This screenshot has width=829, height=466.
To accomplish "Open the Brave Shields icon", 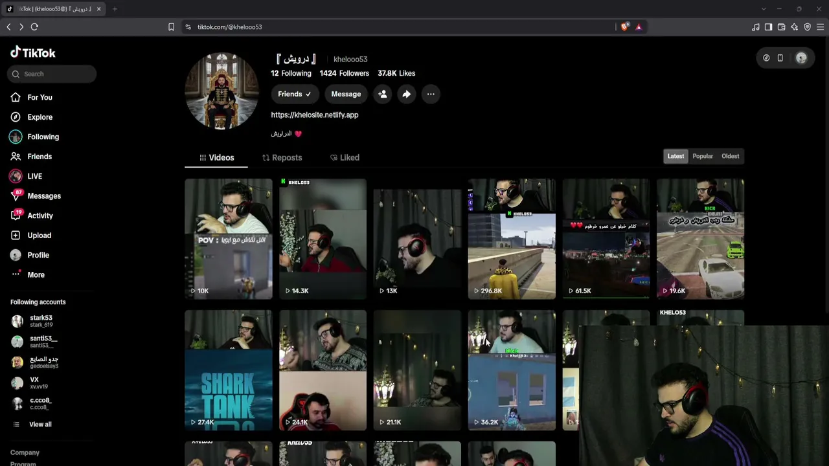I will [624, 27].
